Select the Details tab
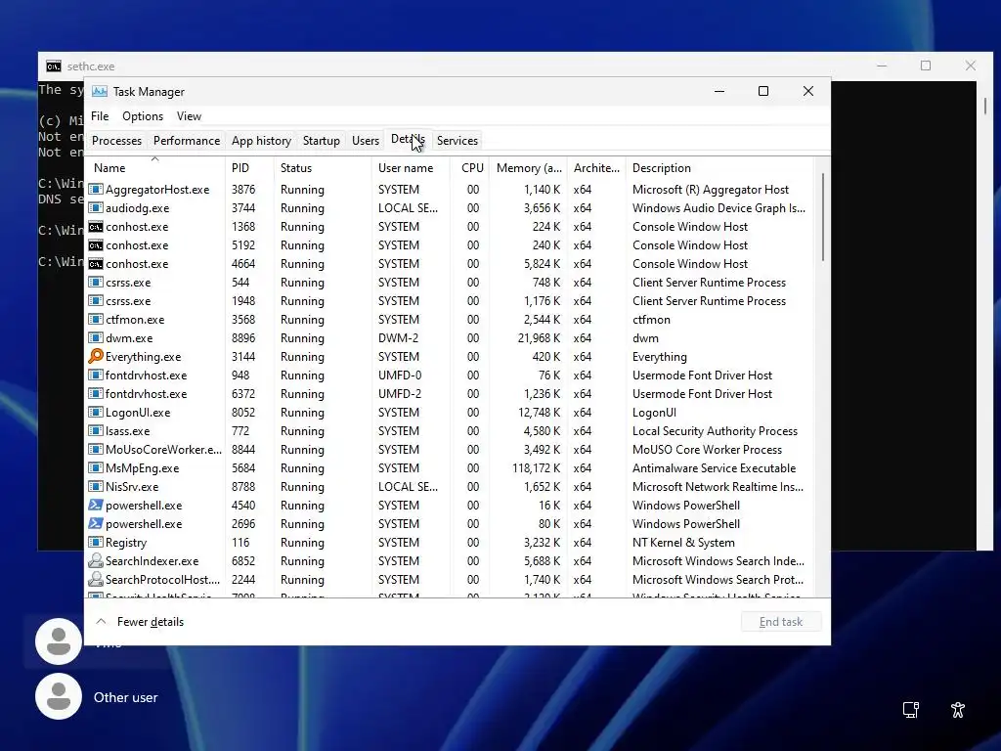This screenshot has height=751, width=1001. 408,139
